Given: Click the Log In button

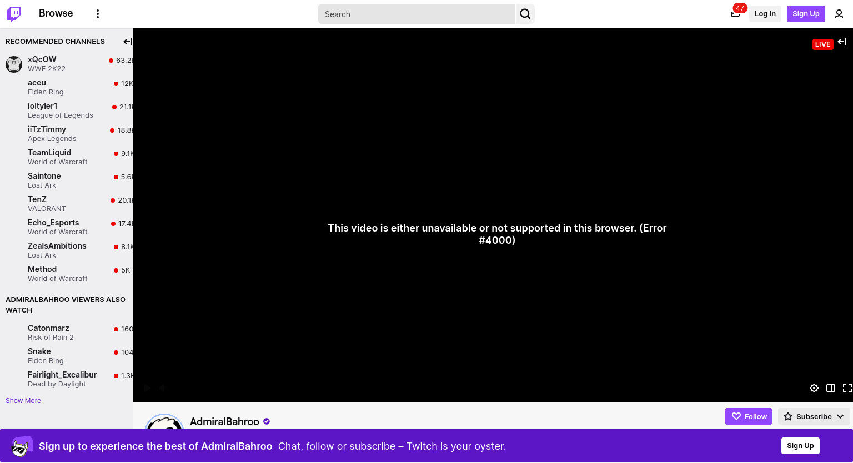Looking at the screenshot, I should pos(765,14).
